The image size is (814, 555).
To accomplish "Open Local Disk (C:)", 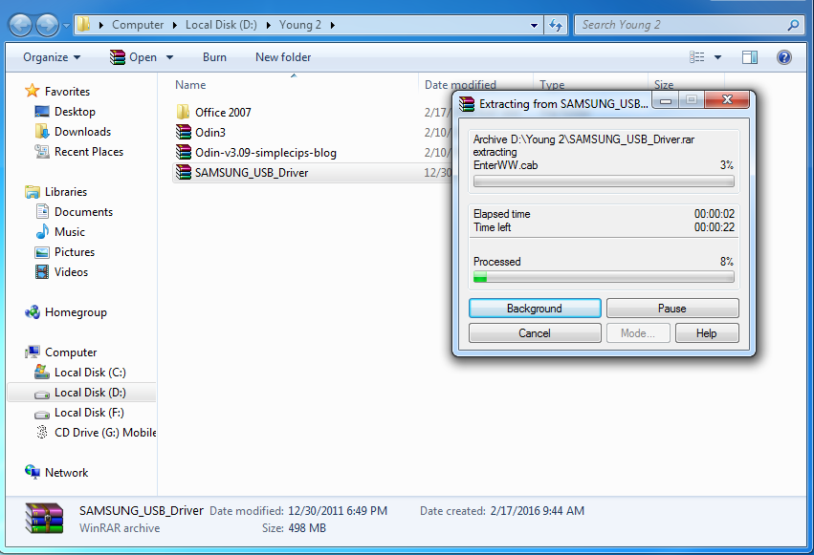I will [x=90, y=373].
